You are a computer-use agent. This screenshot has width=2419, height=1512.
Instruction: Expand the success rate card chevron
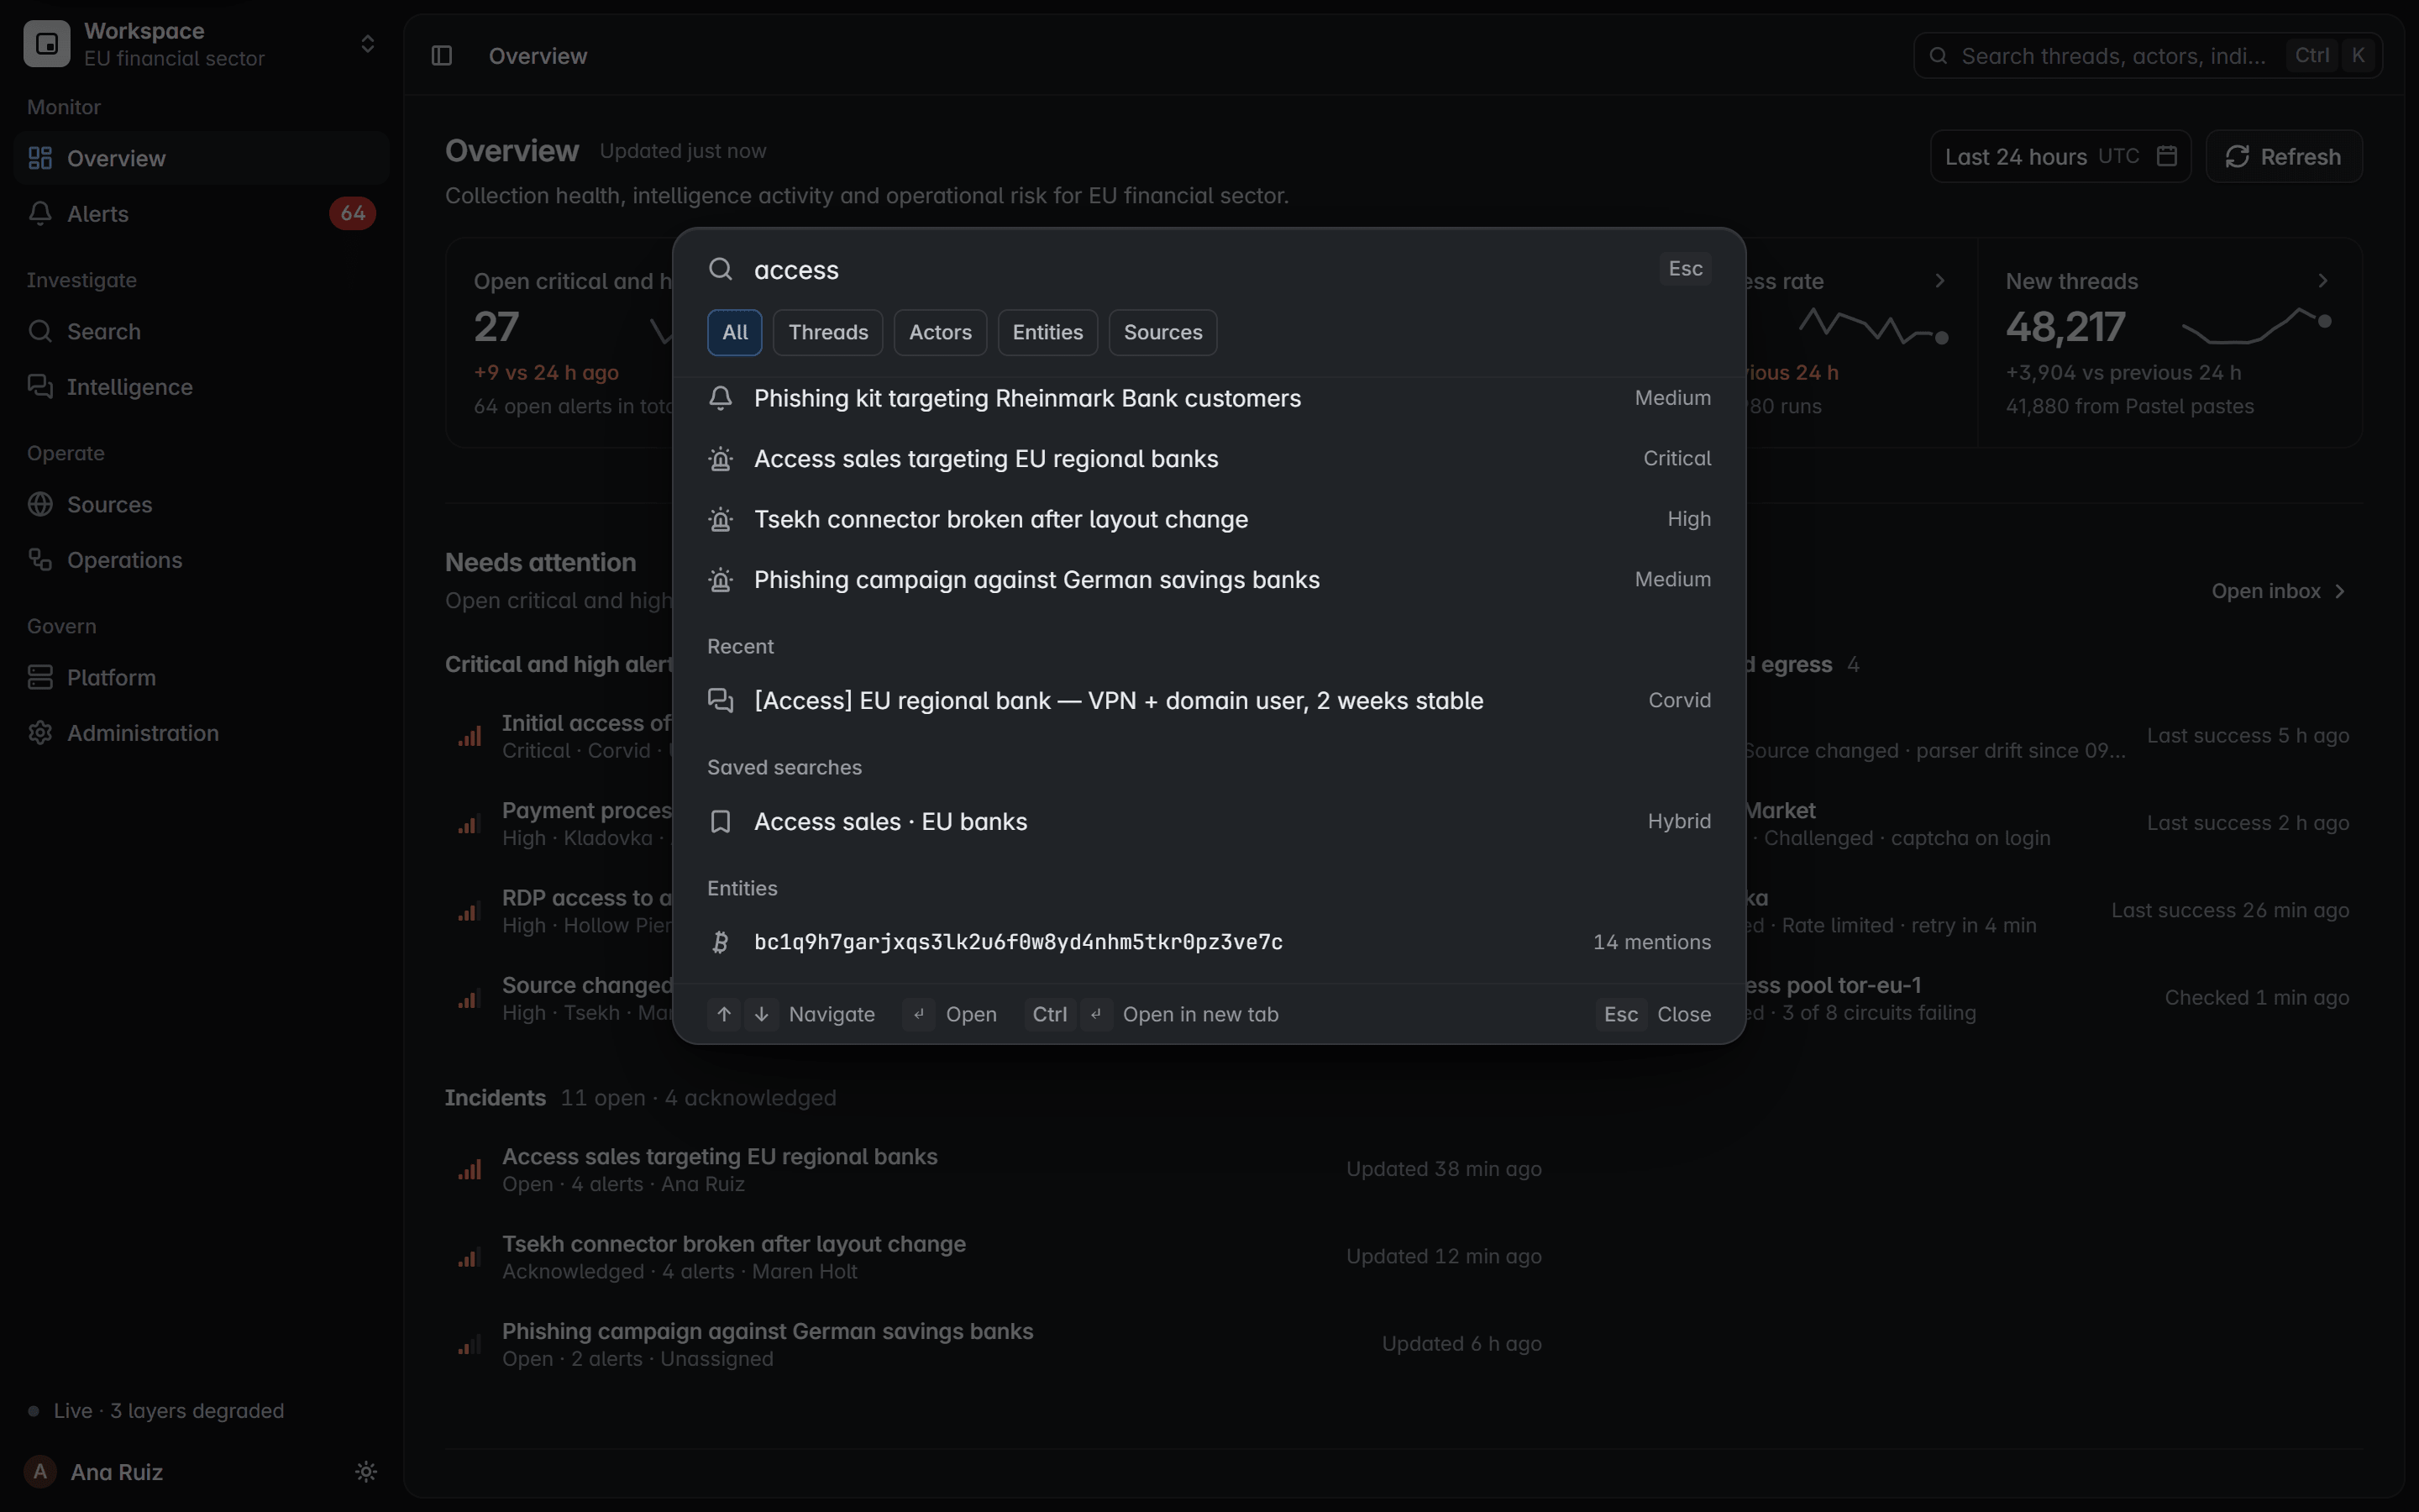coord(1940,281)
